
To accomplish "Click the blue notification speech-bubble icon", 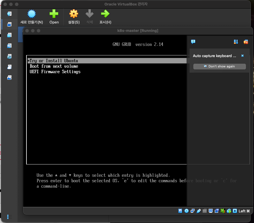I will pos(193,42).
